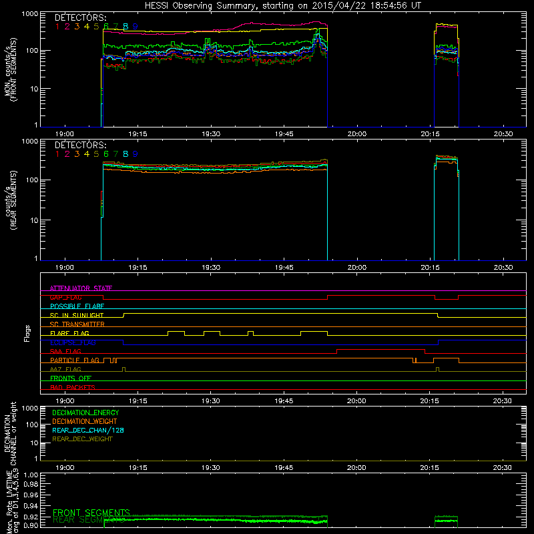
Task: Click yellow detector number 4 in front segments legend
Action: coord(87,27)
